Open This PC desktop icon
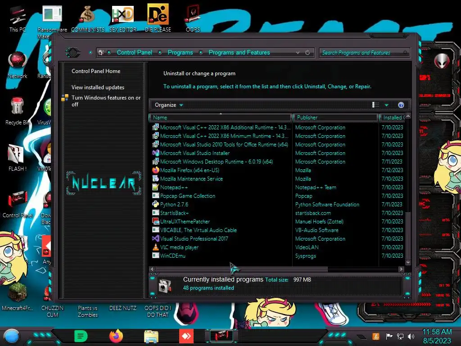 [x=18, y=19]
